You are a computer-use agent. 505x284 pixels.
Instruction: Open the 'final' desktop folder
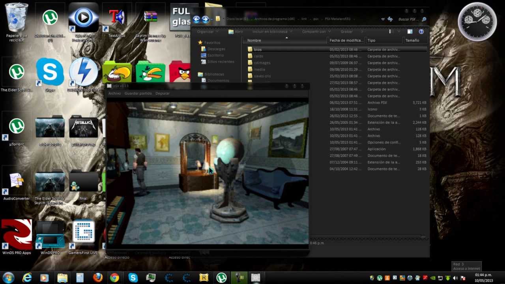(x=83, y=185)
